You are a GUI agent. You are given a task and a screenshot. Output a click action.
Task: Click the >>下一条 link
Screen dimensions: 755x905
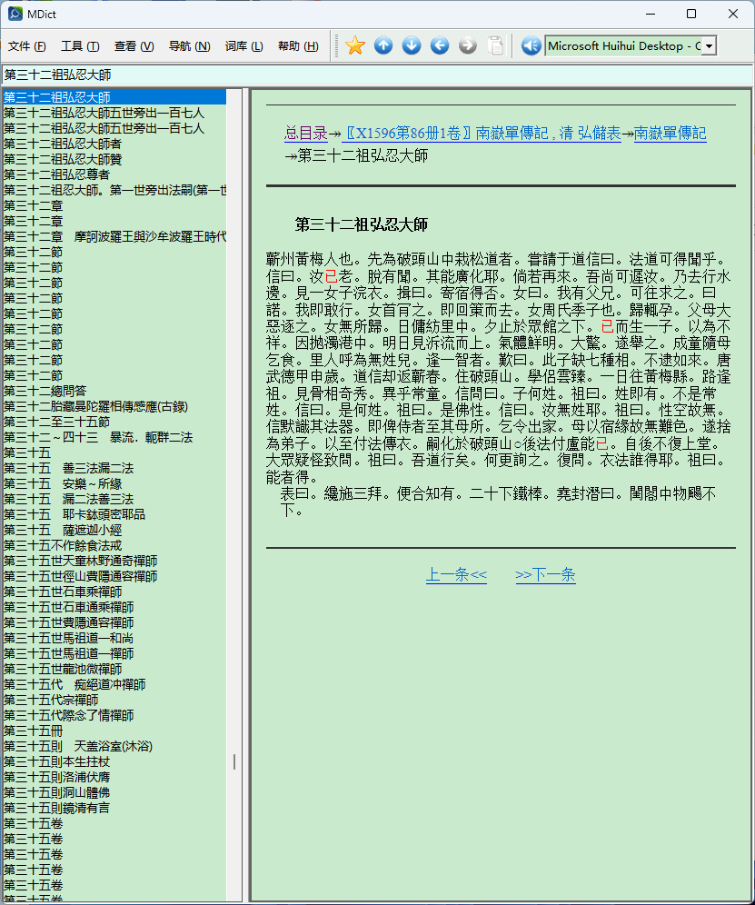(545, 574)
